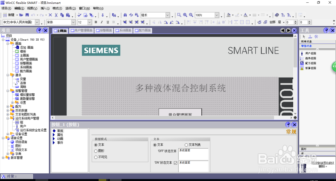Image resolution: width=336 pixels, height=181 pixels.
Task: Pin the 工具 tools panel
Action: pos(326,30)
